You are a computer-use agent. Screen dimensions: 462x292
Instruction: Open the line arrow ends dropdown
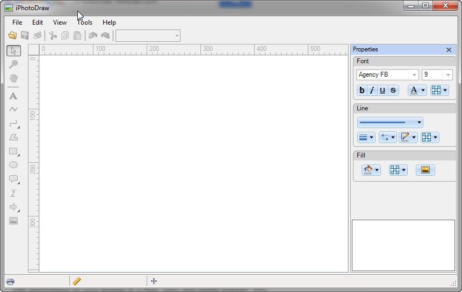pyautogui.click(x=387, y=137)
